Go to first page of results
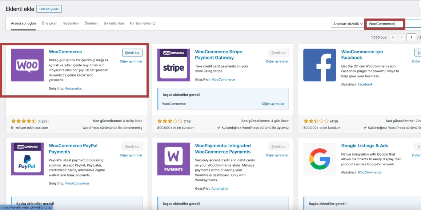Image resolution: width=421 pixels, height=210 pixels. pyautogui.click(x=393, y=37)
